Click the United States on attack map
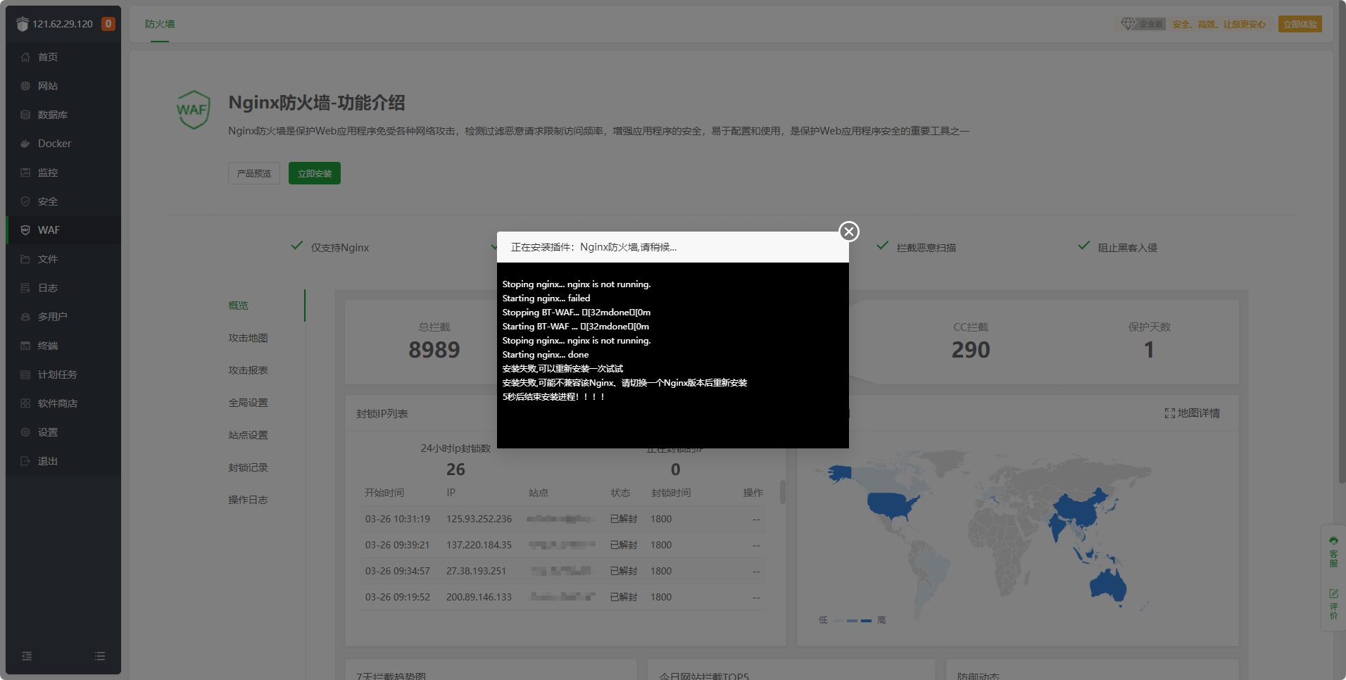 click(893, 505)
